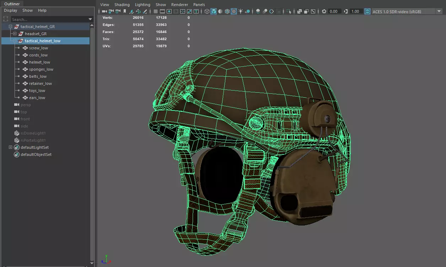
Task: Select the persp camera in the Outliner
Action: [x=26, y=105]
